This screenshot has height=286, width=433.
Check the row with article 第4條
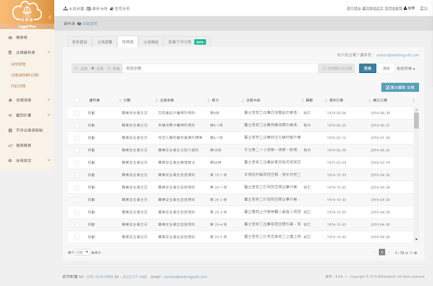click(76, 113)
